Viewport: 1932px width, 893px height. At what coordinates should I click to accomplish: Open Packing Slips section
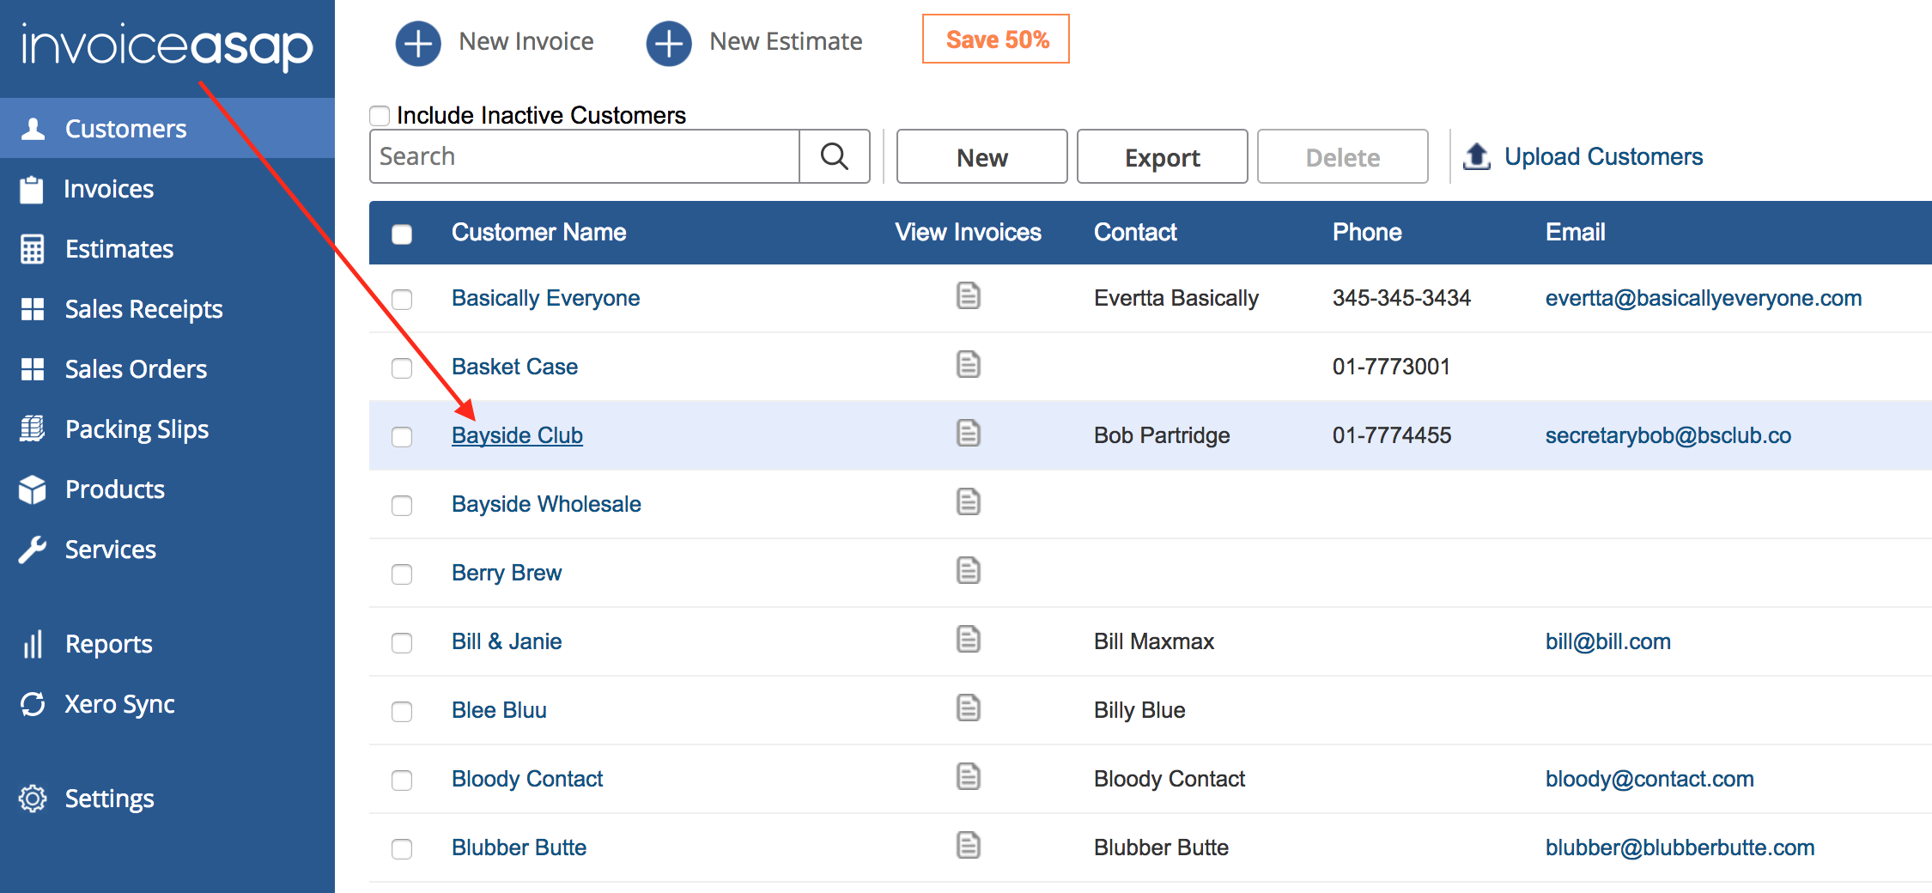167,429
